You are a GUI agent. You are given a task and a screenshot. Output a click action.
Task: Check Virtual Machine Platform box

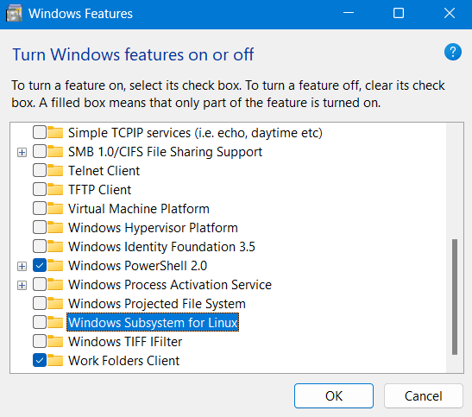40,208
